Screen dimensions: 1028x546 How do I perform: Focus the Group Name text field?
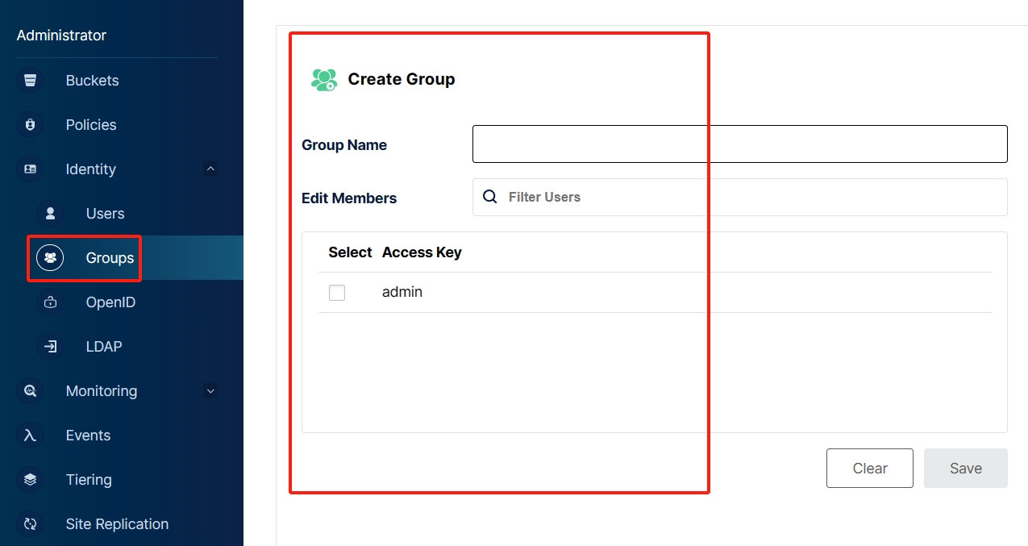[739, 144]
